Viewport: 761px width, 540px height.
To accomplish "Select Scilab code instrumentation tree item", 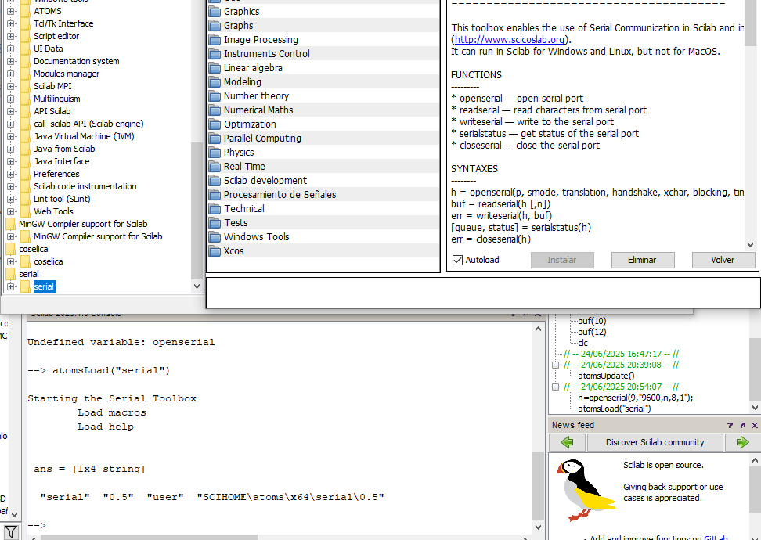I will pos(85,186).
